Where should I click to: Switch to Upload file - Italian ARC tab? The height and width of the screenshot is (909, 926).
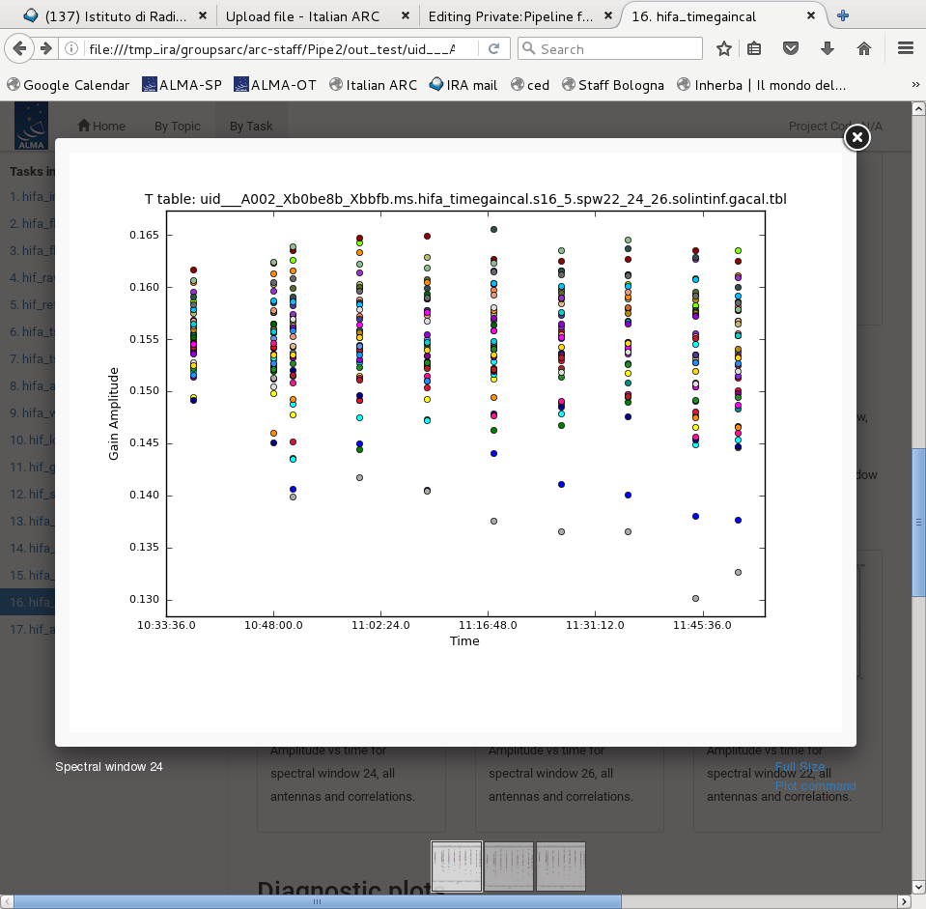pos(302,16)
